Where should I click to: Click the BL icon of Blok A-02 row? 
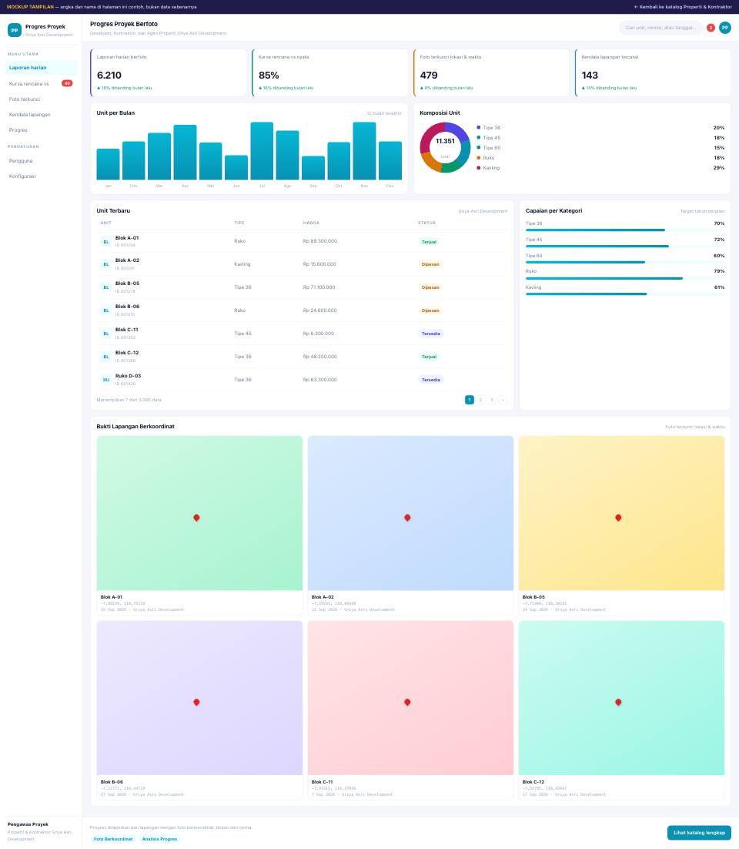(106, 264)
